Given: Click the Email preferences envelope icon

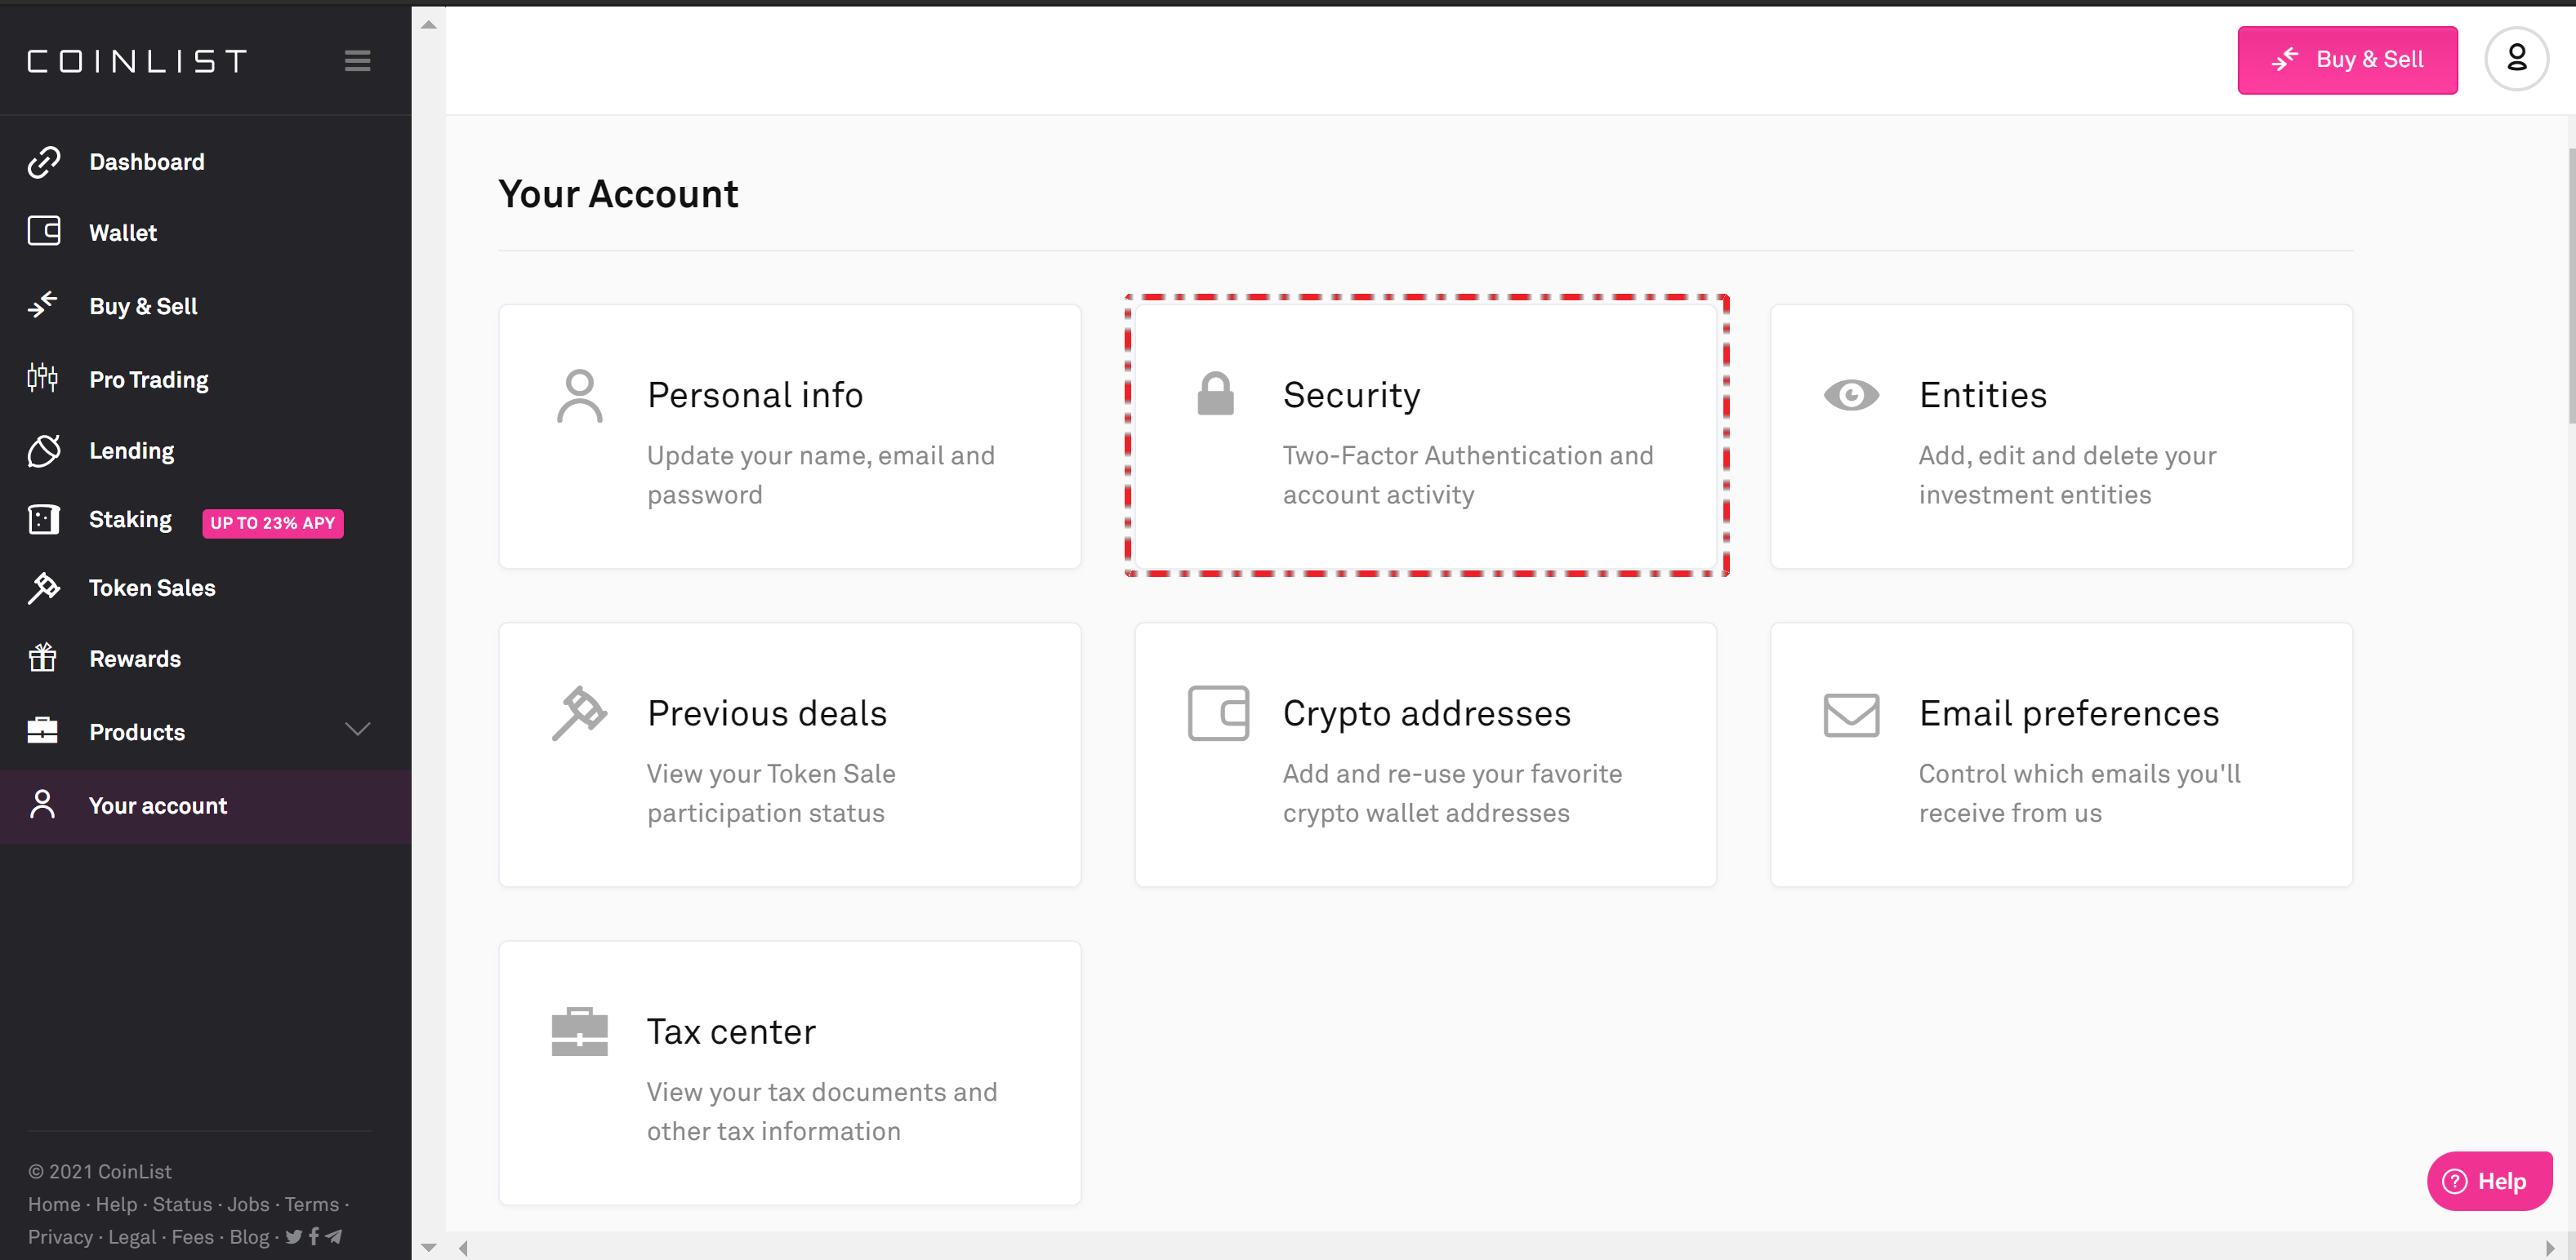Looking at the screenshot, I should click(1851, 714).
